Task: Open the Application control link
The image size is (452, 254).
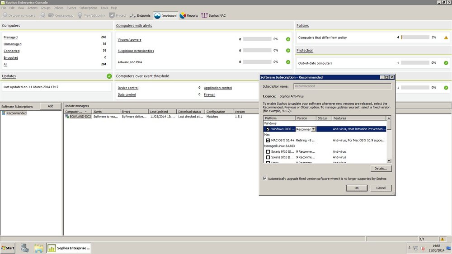Action: 218,88
